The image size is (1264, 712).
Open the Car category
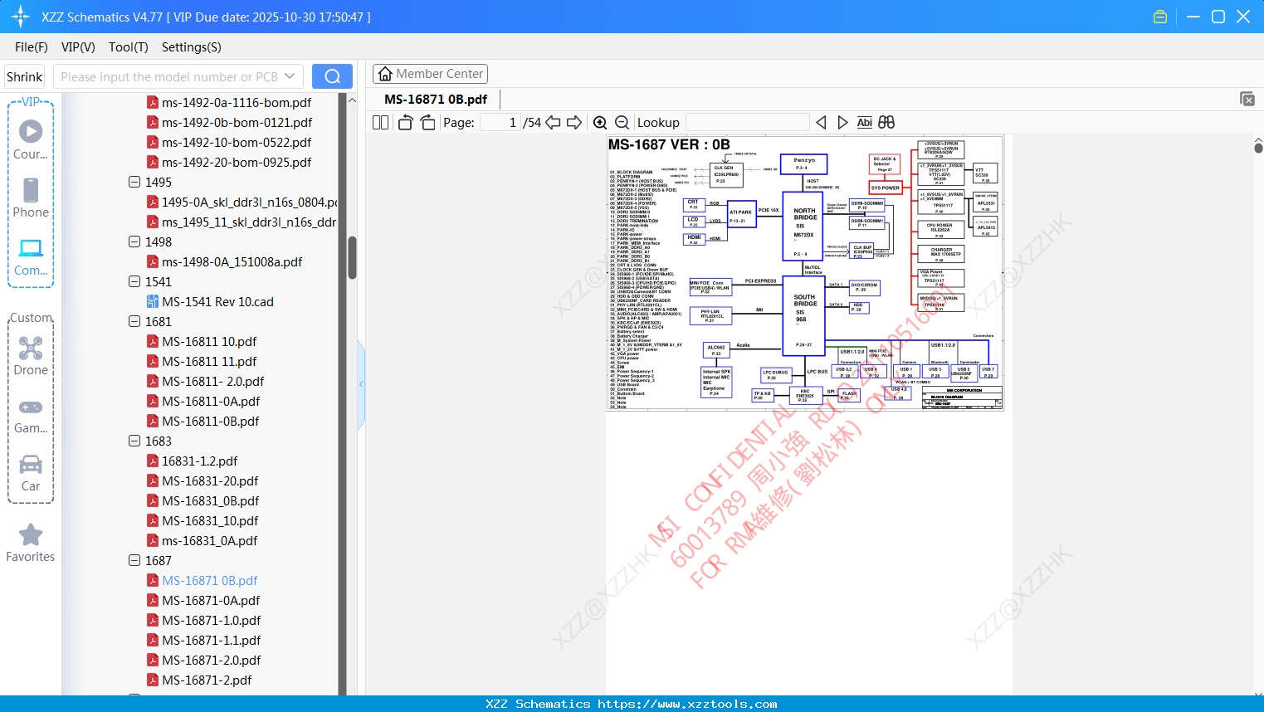[31, 473]
